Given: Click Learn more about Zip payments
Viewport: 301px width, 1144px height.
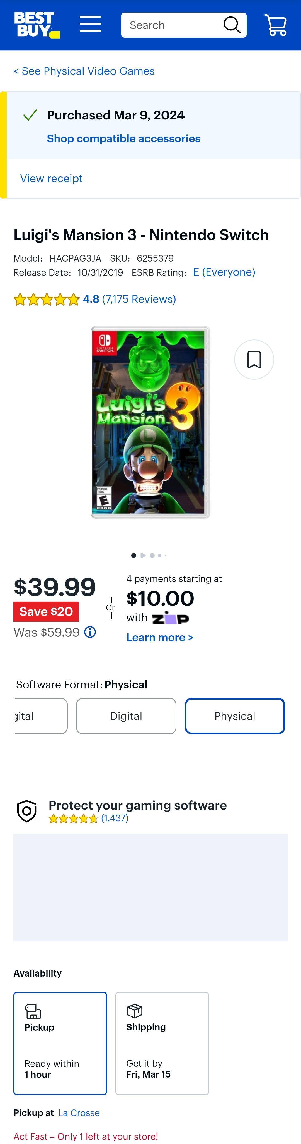Looking at the screenshot, I should [160, 637].
